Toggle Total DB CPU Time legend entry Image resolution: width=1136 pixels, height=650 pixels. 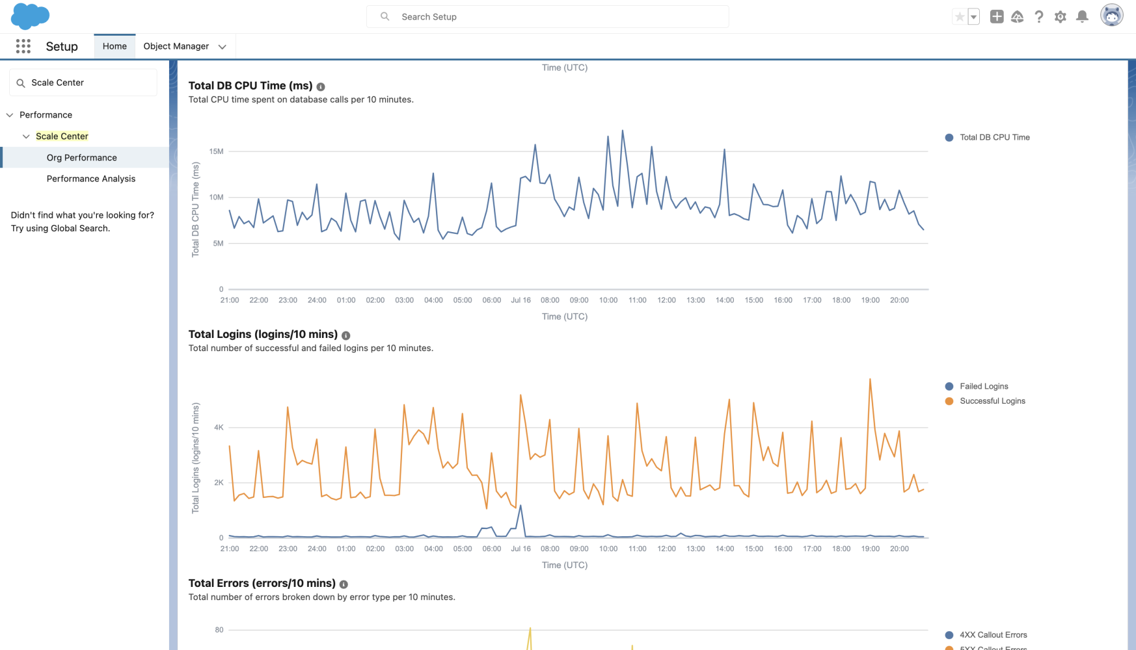coord(994,137)
